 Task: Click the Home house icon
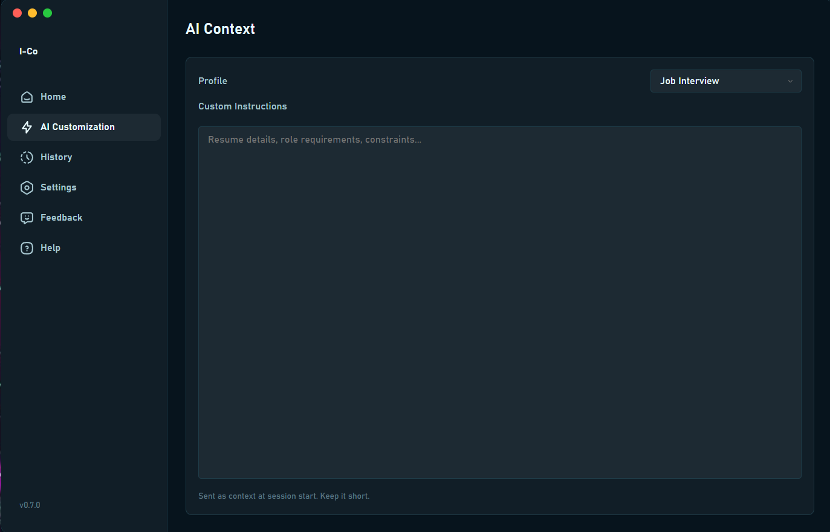point(27,97)
